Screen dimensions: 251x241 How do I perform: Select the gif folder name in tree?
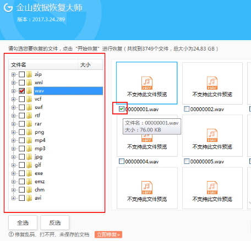[38, 165]
